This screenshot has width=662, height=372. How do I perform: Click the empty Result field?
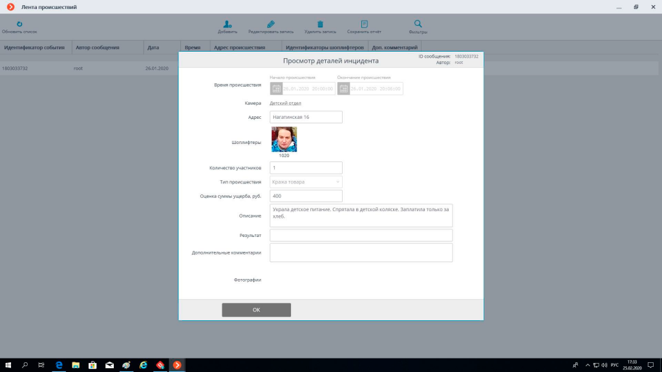pyautogui.click(x=361, y=235)
